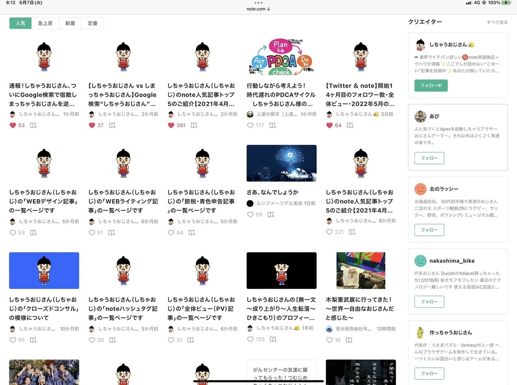Click the heart showing 37 likes
The image size is (517, 385).
pyautogui.click(x=92, y=125)
